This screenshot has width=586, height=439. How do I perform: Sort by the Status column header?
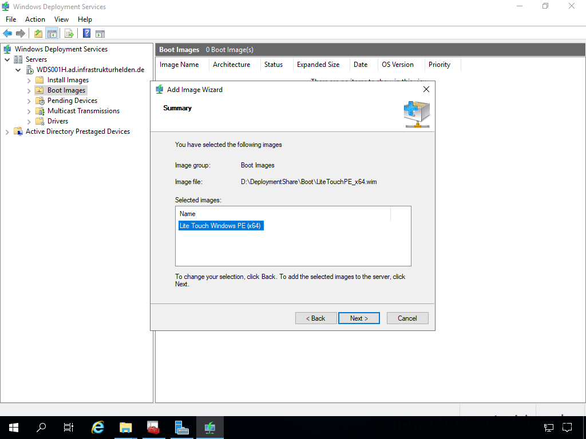(x=277, y=65)
